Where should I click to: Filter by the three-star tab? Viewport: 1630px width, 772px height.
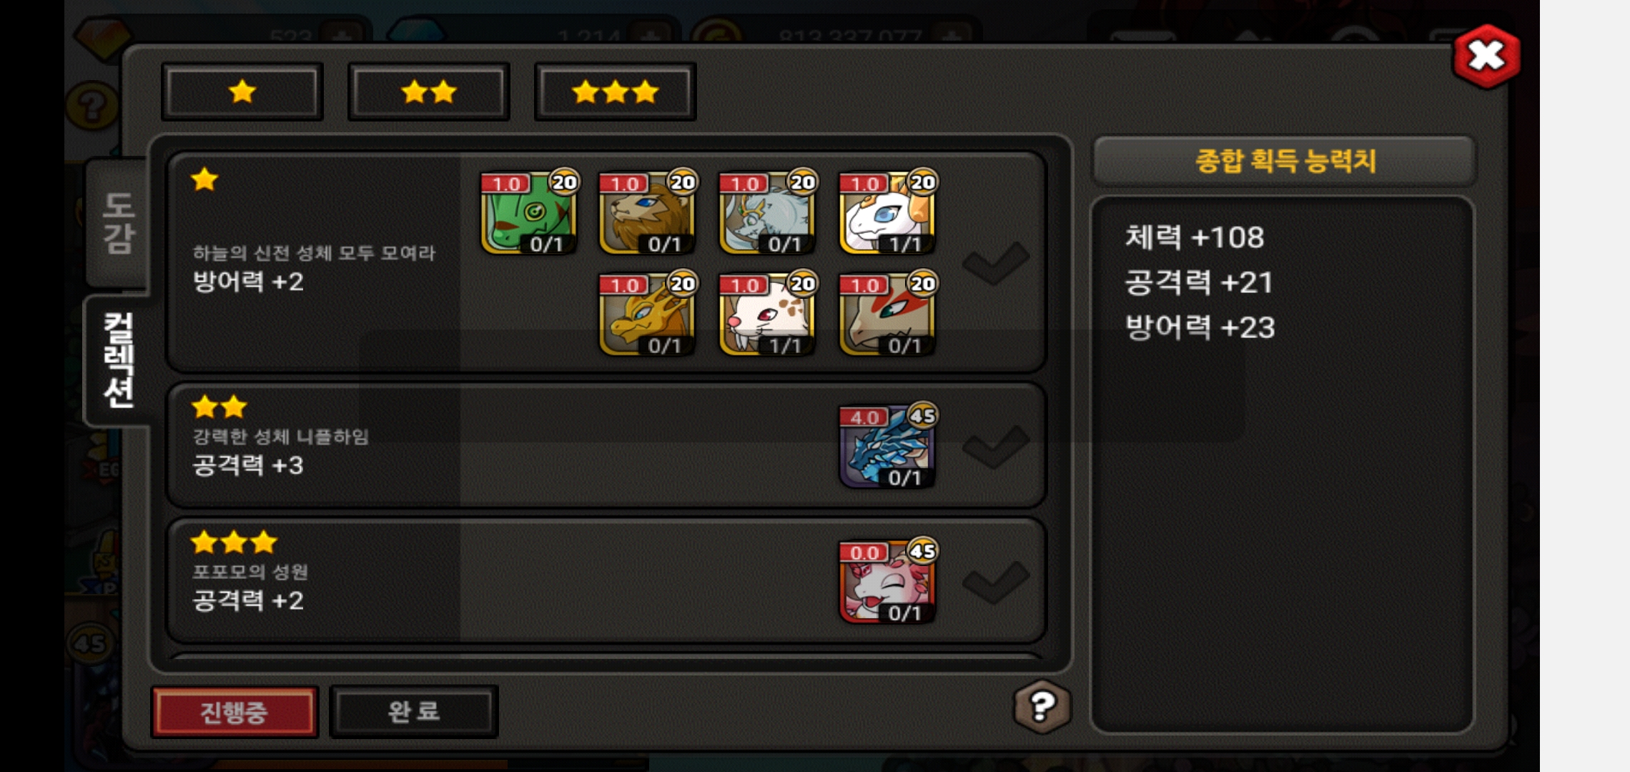coord(616,91)
